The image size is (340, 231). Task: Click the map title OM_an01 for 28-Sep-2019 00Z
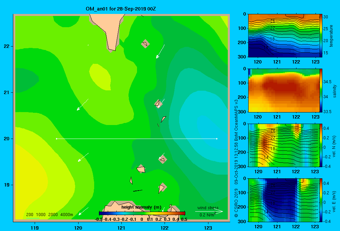121,9
